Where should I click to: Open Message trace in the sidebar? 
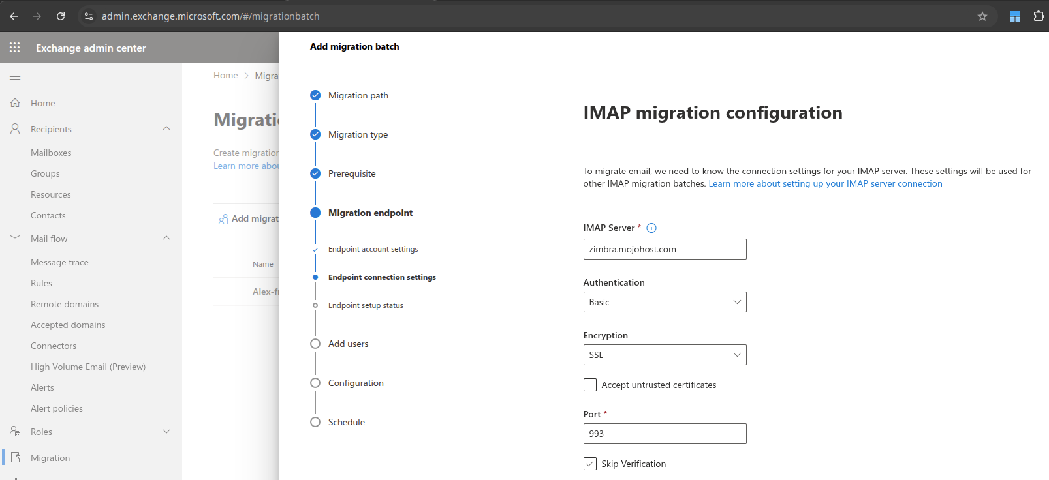[59, 262]
